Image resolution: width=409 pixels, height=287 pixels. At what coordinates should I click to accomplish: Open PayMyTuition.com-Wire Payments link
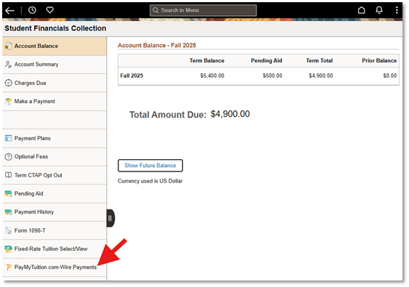[x=54, y=267]
